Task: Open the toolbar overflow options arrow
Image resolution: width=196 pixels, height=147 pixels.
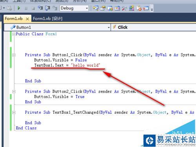Action: point(152,9)
